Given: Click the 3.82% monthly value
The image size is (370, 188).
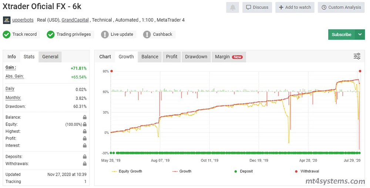Looking at the screenshot, I should pyautogui.click(x=81, y=98).
